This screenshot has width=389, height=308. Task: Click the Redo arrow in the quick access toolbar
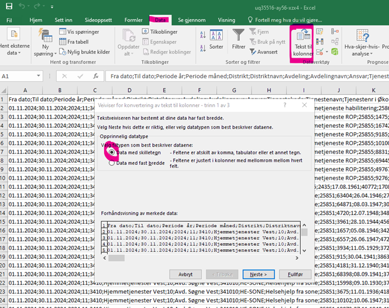(x=37, y=6)
